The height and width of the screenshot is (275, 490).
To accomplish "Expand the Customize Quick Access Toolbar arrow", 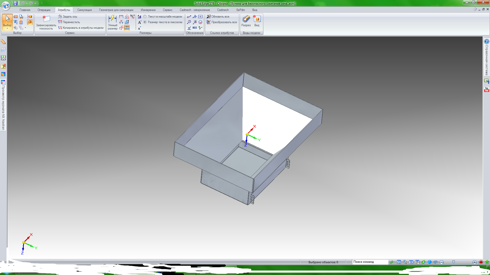I will (42, 3).
